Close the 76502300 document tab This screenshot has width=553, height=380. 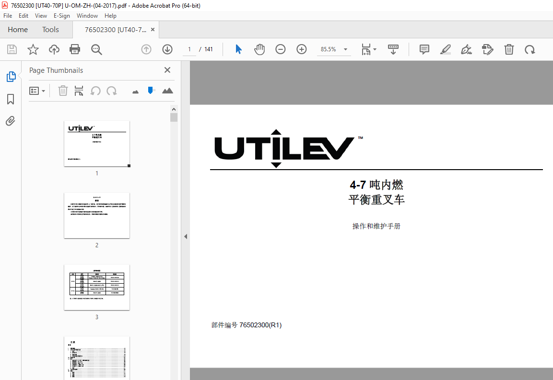pyautogui.click(x=153, y=30)
